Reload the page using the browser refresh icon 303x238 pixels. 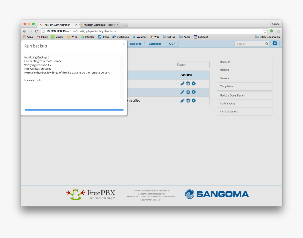click(x=36, y=31)
